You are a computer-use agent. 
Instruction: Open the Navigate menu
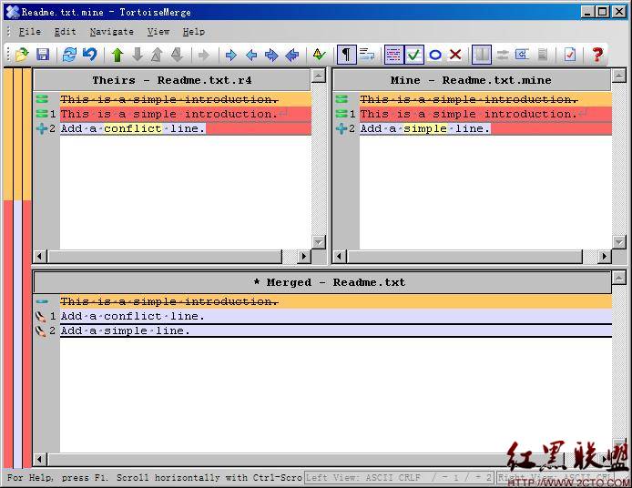click(x=112, y=32)
